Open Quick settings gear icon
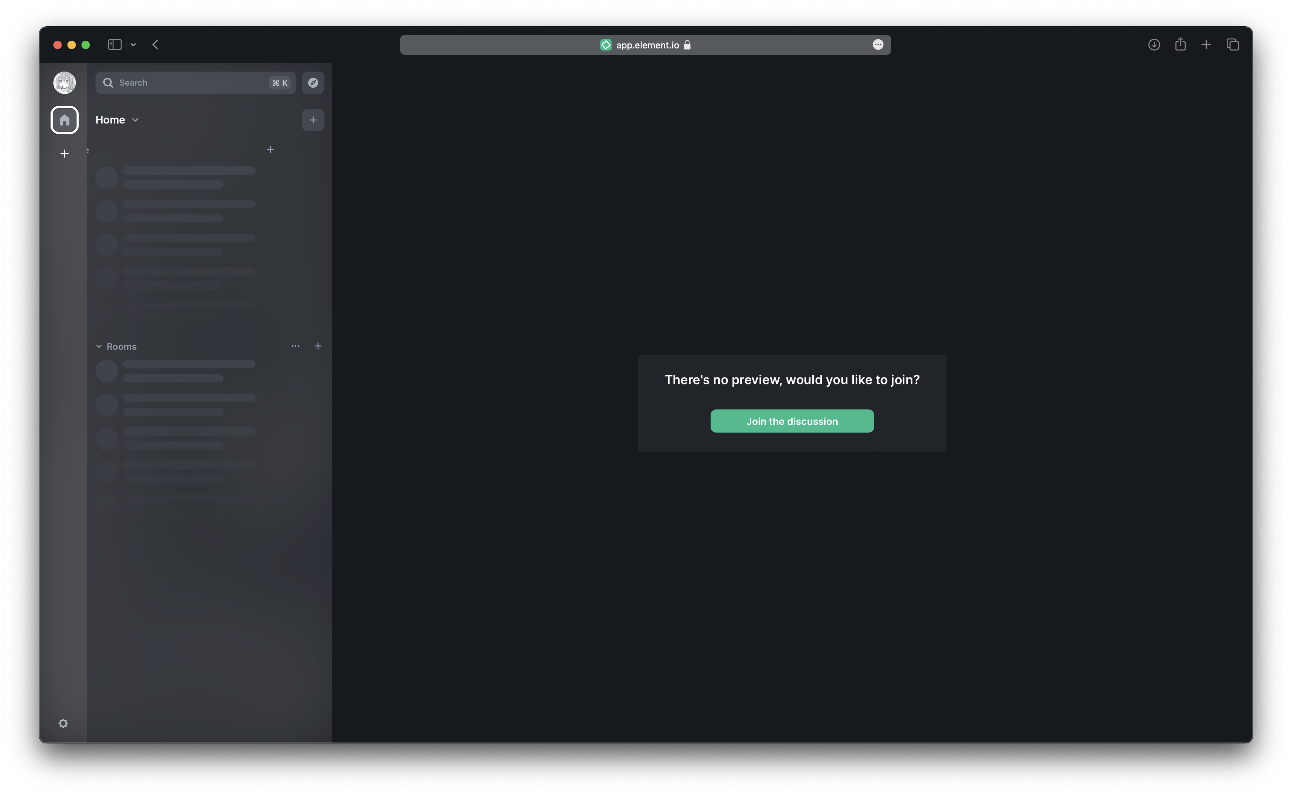The width and height of the screenshot is (1292, 795). pyautogui.click(x=63, y=723)
